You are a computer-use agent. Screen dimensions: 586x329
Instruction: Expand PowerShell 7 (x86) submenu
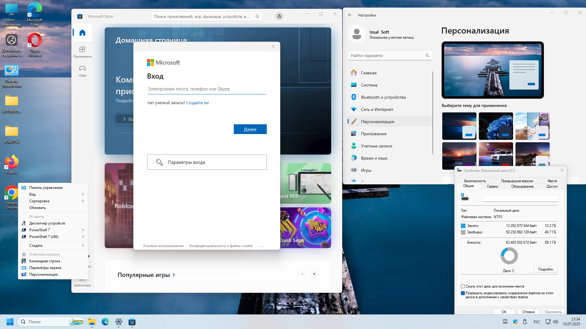pos(54,237)
